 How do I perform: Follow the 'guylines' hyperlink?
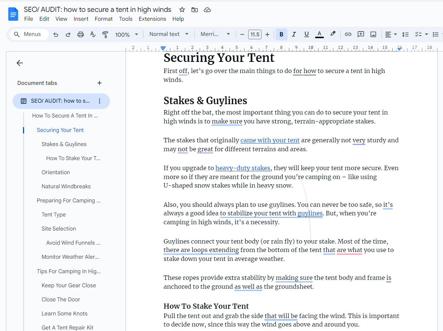click(310, 213)
